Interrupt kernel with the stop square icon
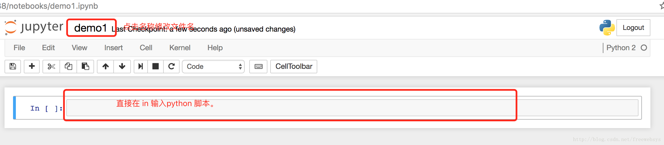Viewport: 664px width, 145px height. pyautogui.click(x=156, y=66)
